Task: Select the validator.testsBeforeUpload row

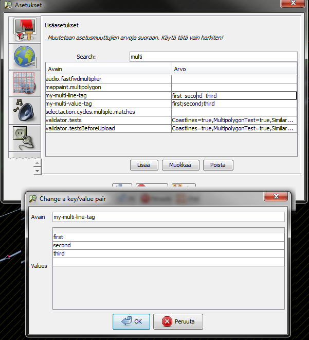Action: click(x=108, y=128)
